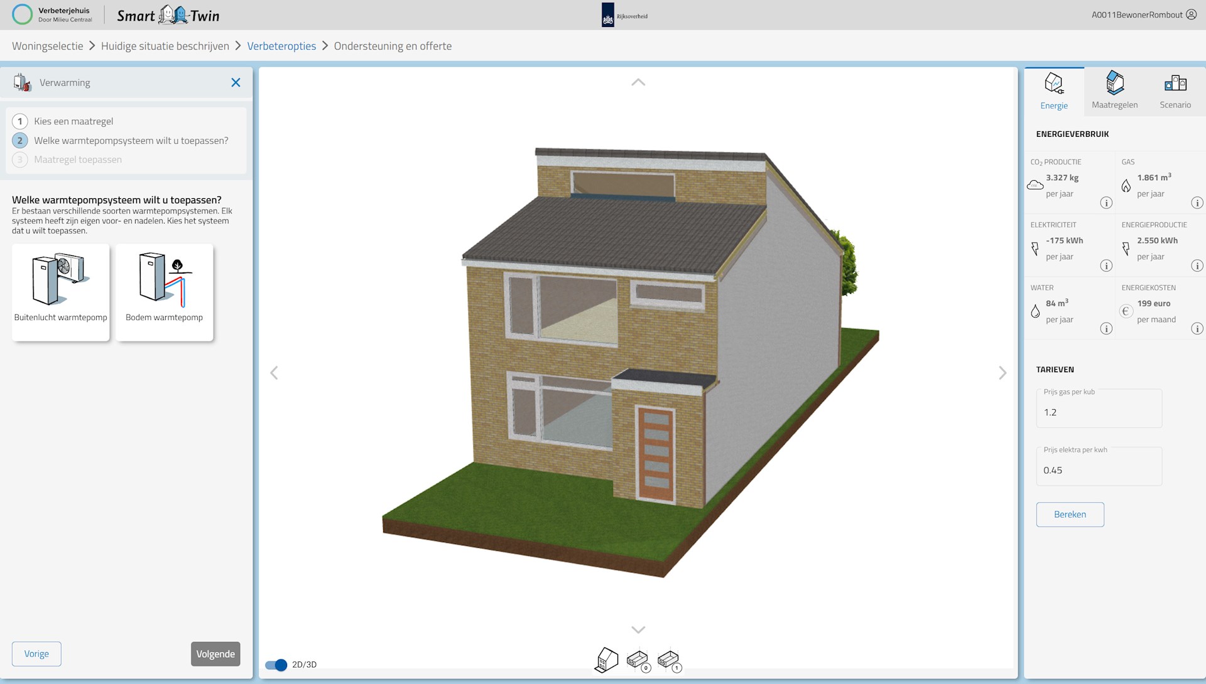
Task: Click the 84 m³ water value
Action: [x=1057, y=303]
